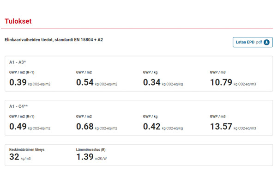
Task: Select the 0.39 GWP / m2 (R=1) value
Action: (18, 82)
